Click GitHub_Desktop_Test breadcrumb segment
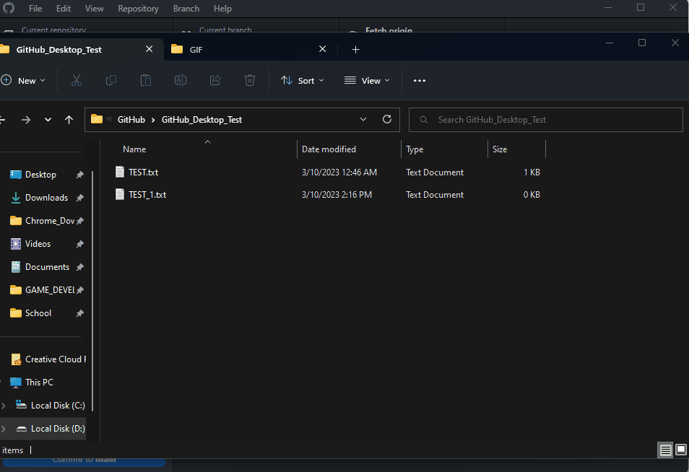 [x=201, y=119]
